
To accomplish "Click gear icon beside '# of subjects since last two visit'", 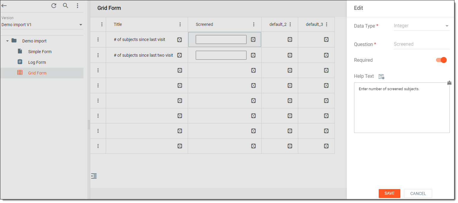I will pyautogui.click(x=179, y=55).
